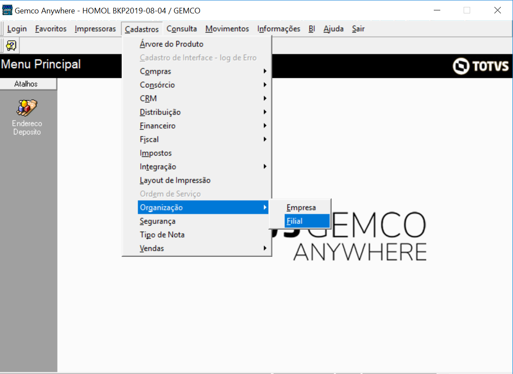Click the Atalhos panel header button

[x=28, y=84]
